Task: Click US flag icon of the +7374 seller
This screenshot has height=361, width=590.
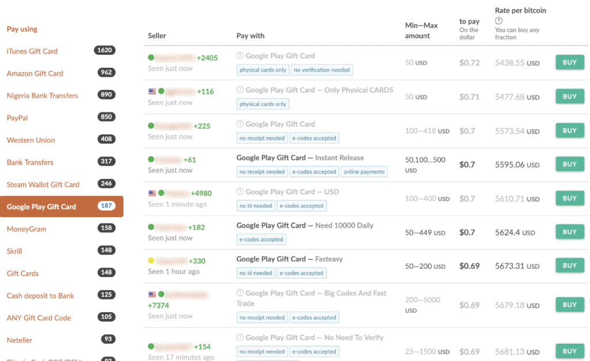Action: click(x=152, y=294)
